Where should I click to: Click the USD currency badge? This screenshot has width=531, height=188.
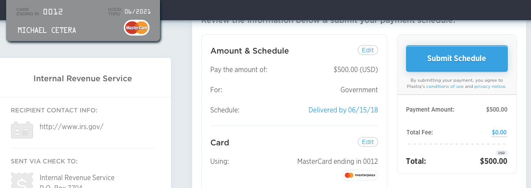point(501,153)
